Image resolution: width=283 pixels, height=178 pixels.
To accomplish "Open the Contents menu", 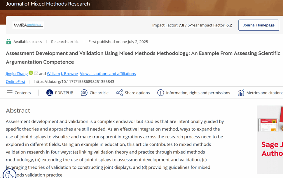I will (x=18, y=93).
